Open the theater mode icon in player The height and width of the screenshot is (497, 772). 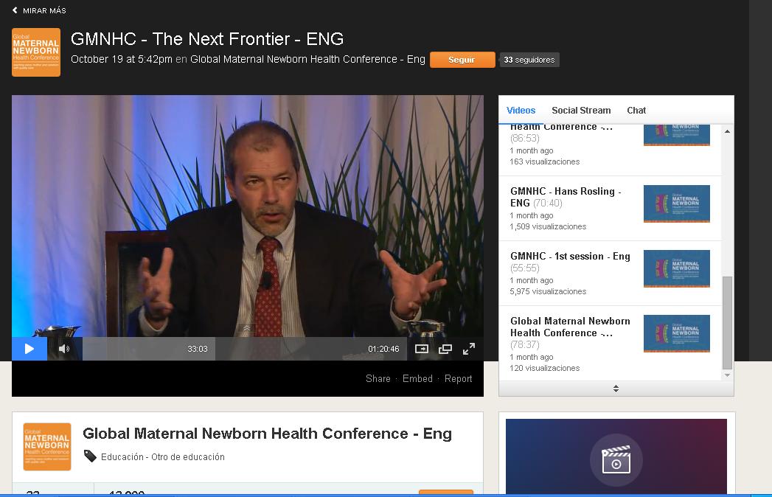422,349
